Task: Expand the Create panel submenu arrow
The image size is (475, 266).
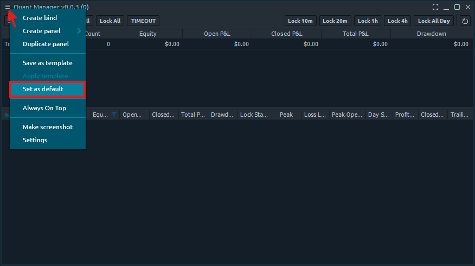Action: pyautogui.click(x=79, y=31)
